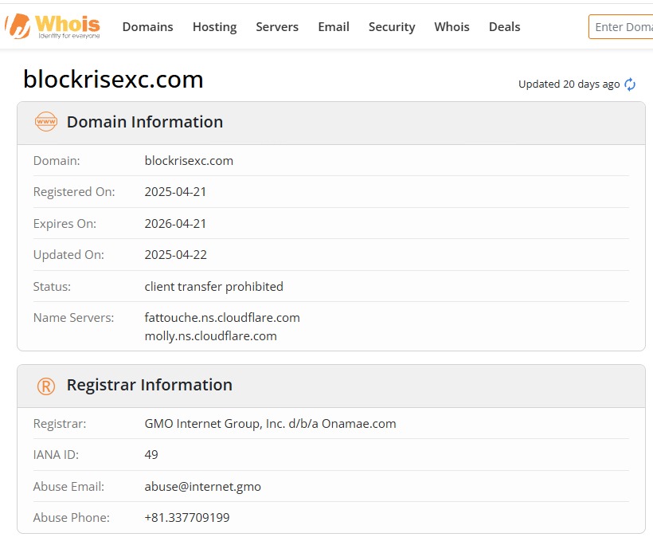This screenshot has width=653, height=541.
Task: Click the blockrisexc.com page heading
Action: pos(113,80)
